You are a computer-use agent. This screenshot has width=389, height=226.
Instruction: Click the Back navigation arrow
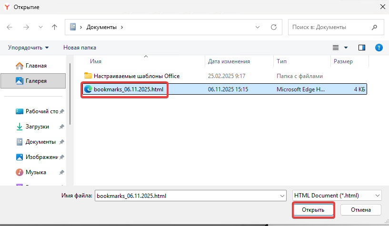10,27
